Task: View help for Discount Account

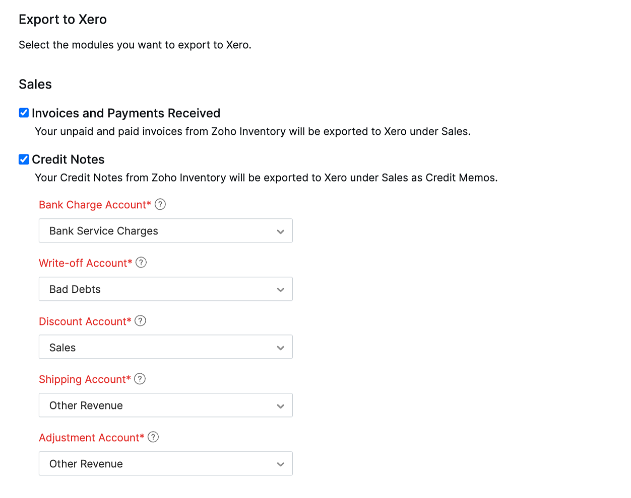Action: click(140, 320)
